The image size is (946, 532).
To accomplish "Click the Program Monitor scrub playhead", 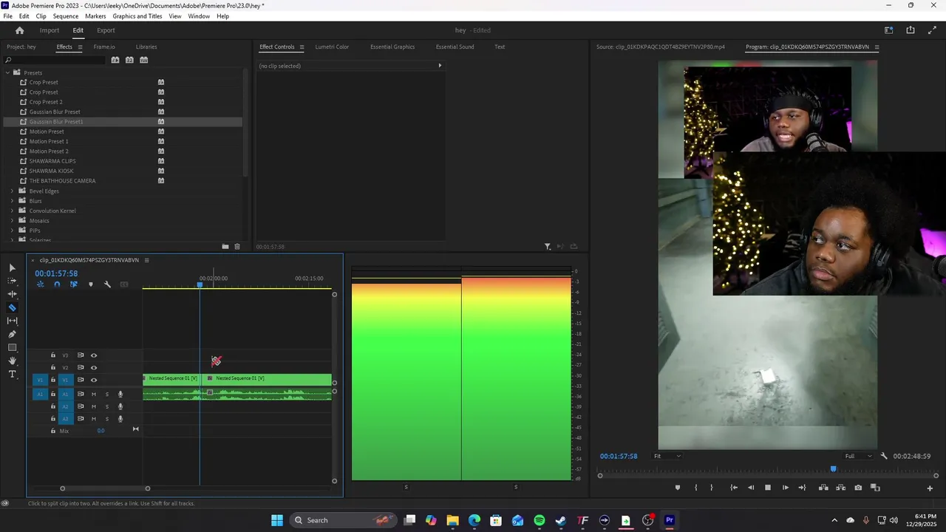I will click(x=834, y=468).
